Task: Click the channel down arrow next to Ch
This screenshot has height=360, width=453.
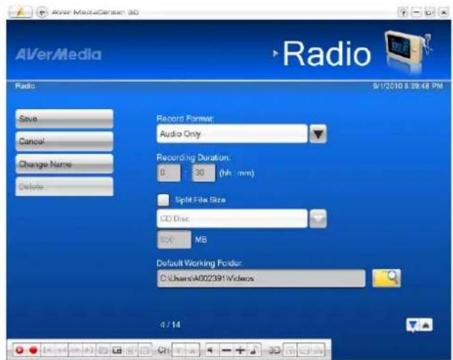Action: pyautogui.click(x=179, y=350)
